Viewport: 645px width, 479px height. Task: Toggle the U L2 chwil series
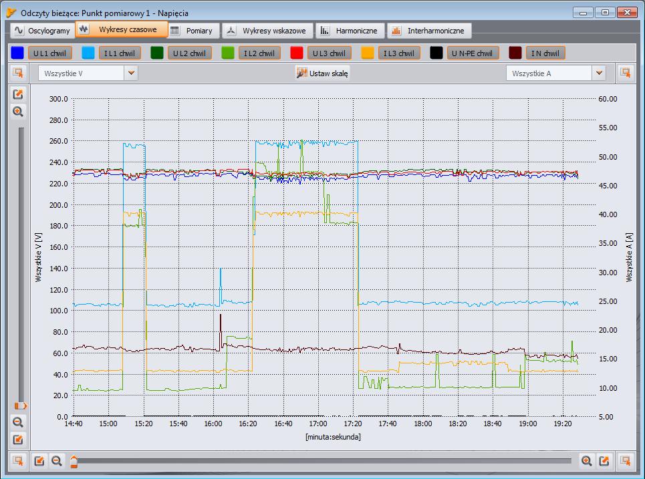point(189,53)
